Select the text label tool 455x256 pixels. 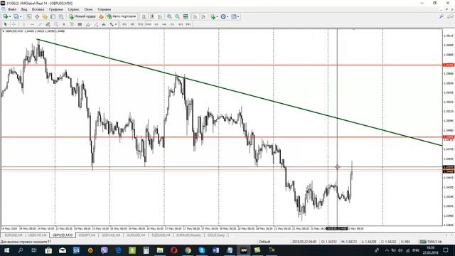(x=72, y=24)
